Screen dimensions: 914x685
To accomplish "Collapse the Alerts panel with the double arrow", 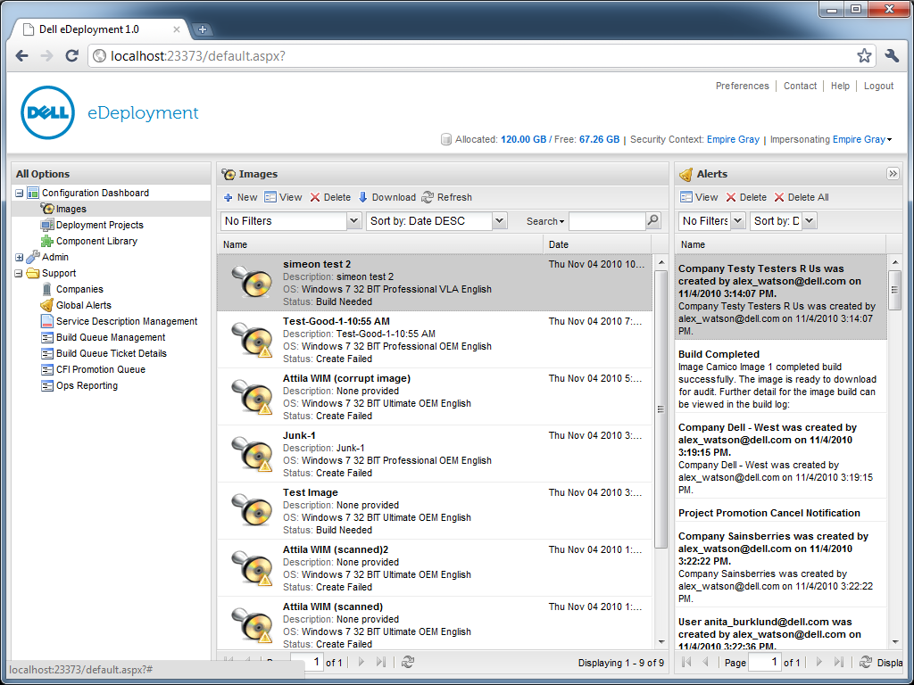I will (x=893, y=174).
